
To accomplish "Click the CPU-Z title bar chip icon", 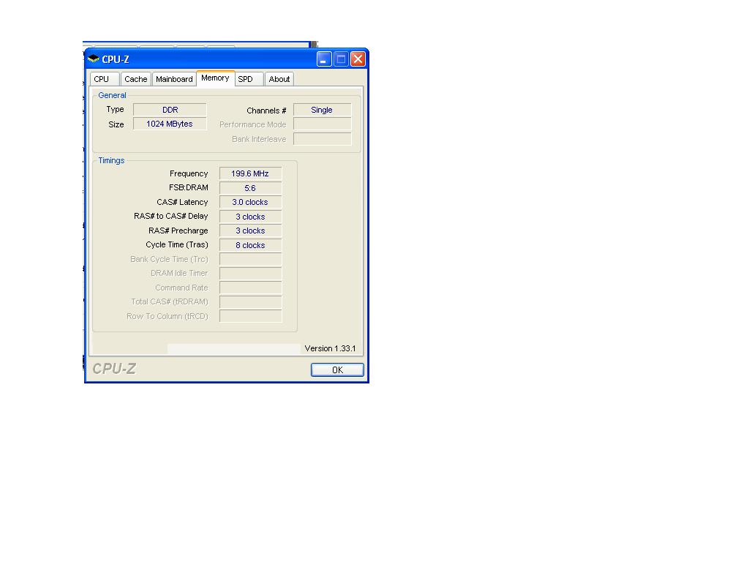I will [x=93, y=59].
